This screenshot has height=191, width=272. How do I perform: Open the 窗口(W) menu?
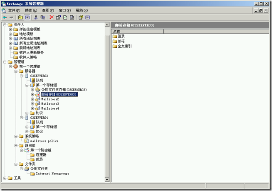point(65,10)
